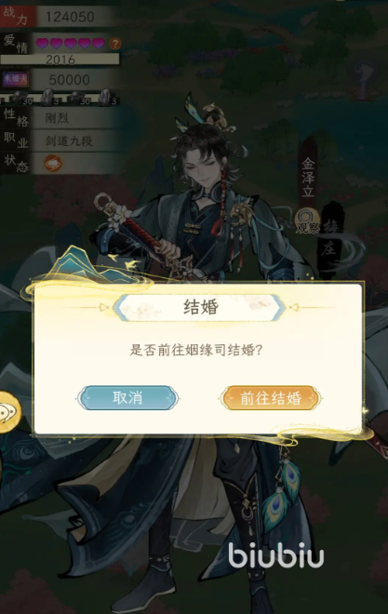
Task: Open the yellow chat bubble icon
Action: click(x=9, y=411)
